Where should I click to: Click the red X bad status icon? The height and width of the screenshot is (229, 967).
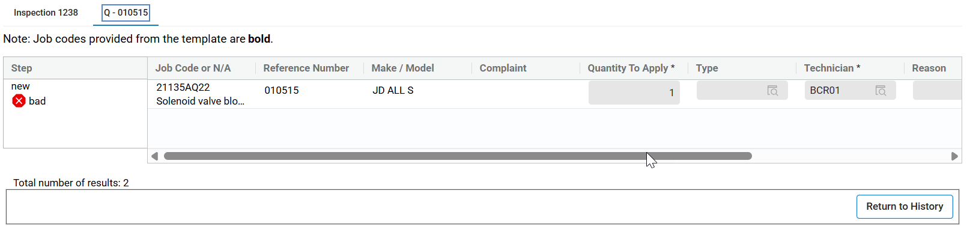click(x=19, y=101)
